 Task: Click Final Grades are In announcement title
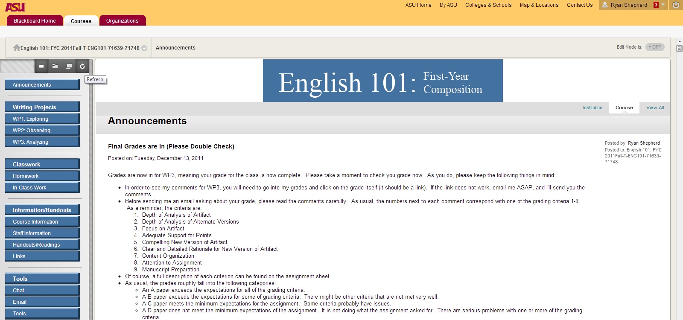(171, 146)
